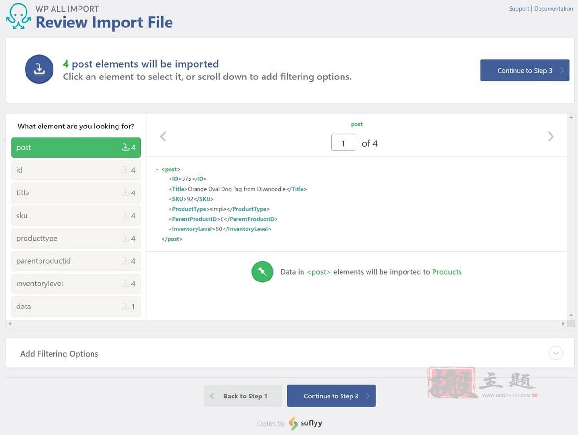Select the post element

(76, 147)
